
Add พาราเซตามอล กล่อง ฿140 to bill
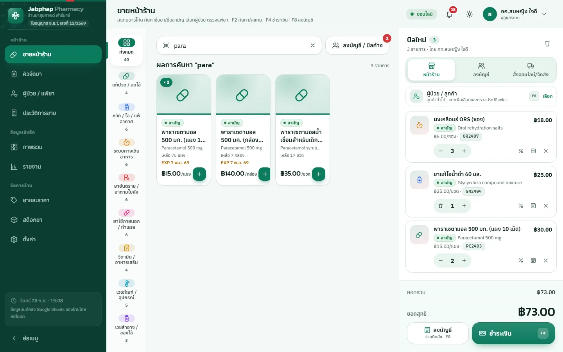(x=265, y=174)
